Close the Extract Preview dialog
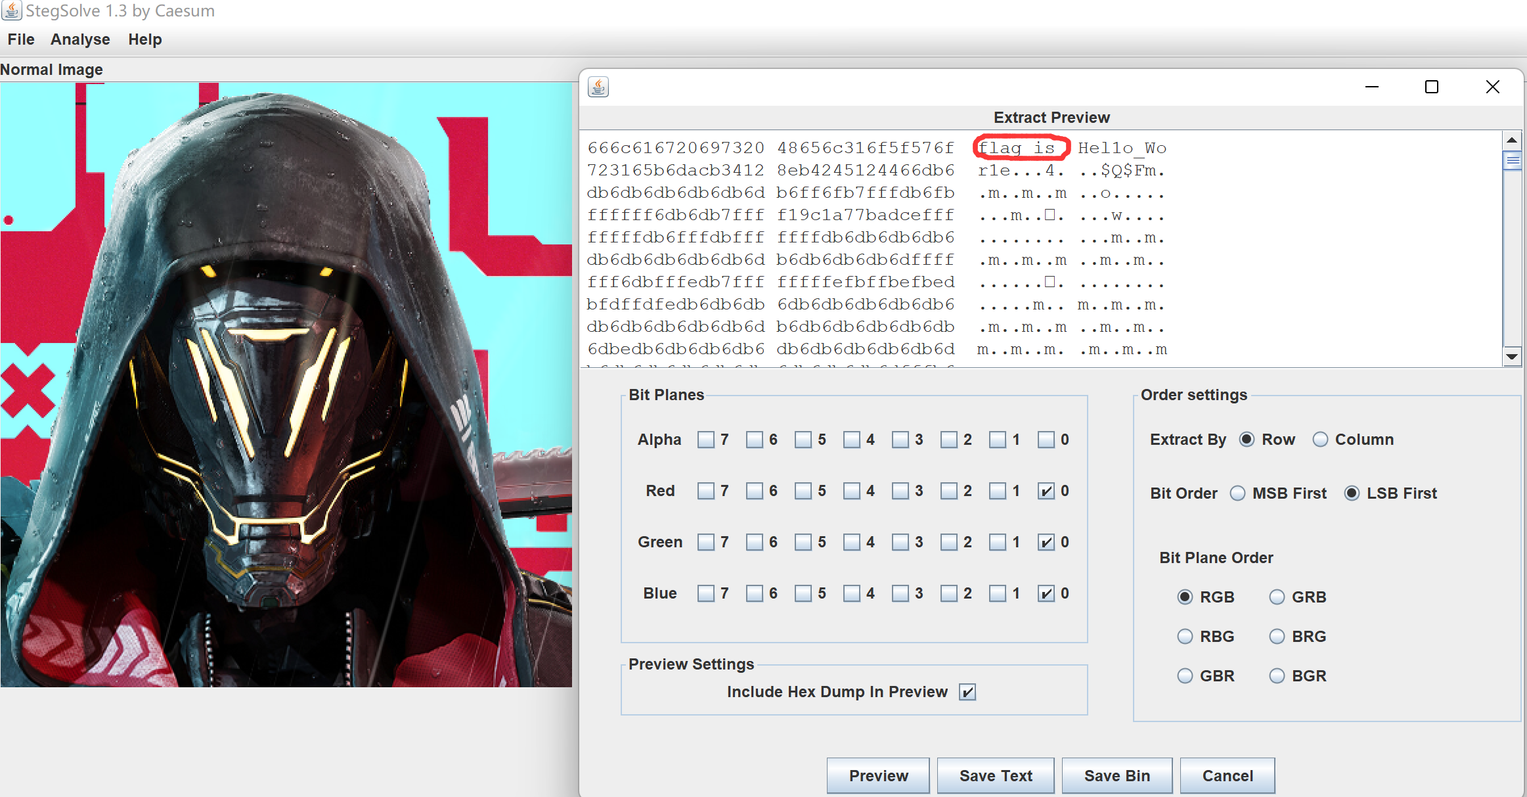The height and width of the screenshot is (797, 1527). 1492,87
